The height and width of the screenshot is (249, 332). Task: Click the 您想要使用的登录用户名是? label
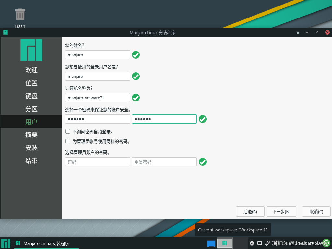tap(91, 67)
